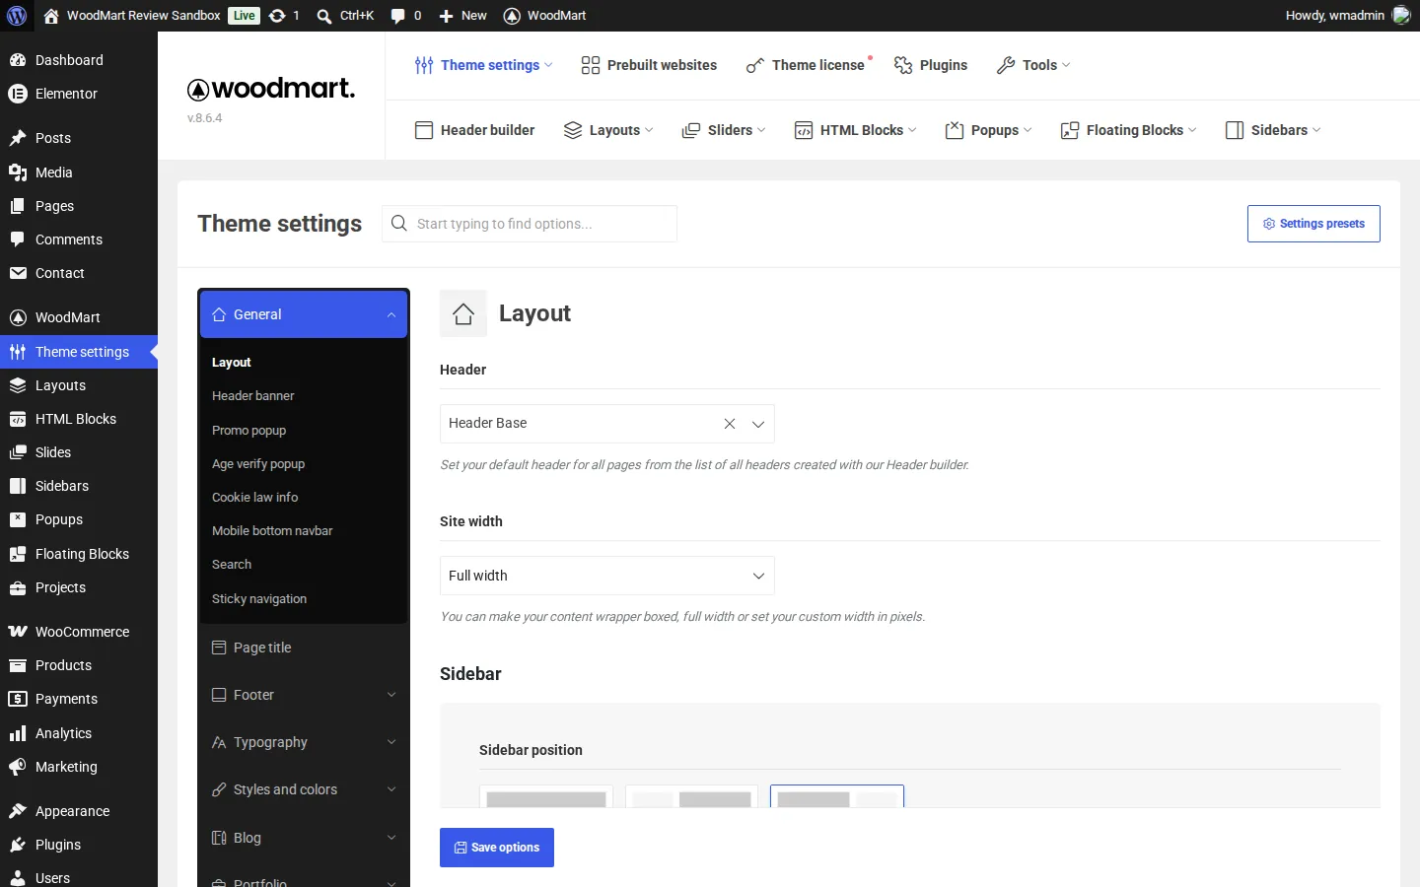Viewport: 1420px width, 887px height.
Task: Expand the Blog settings section
Action: pyautogui.click(x=304, y=838)
